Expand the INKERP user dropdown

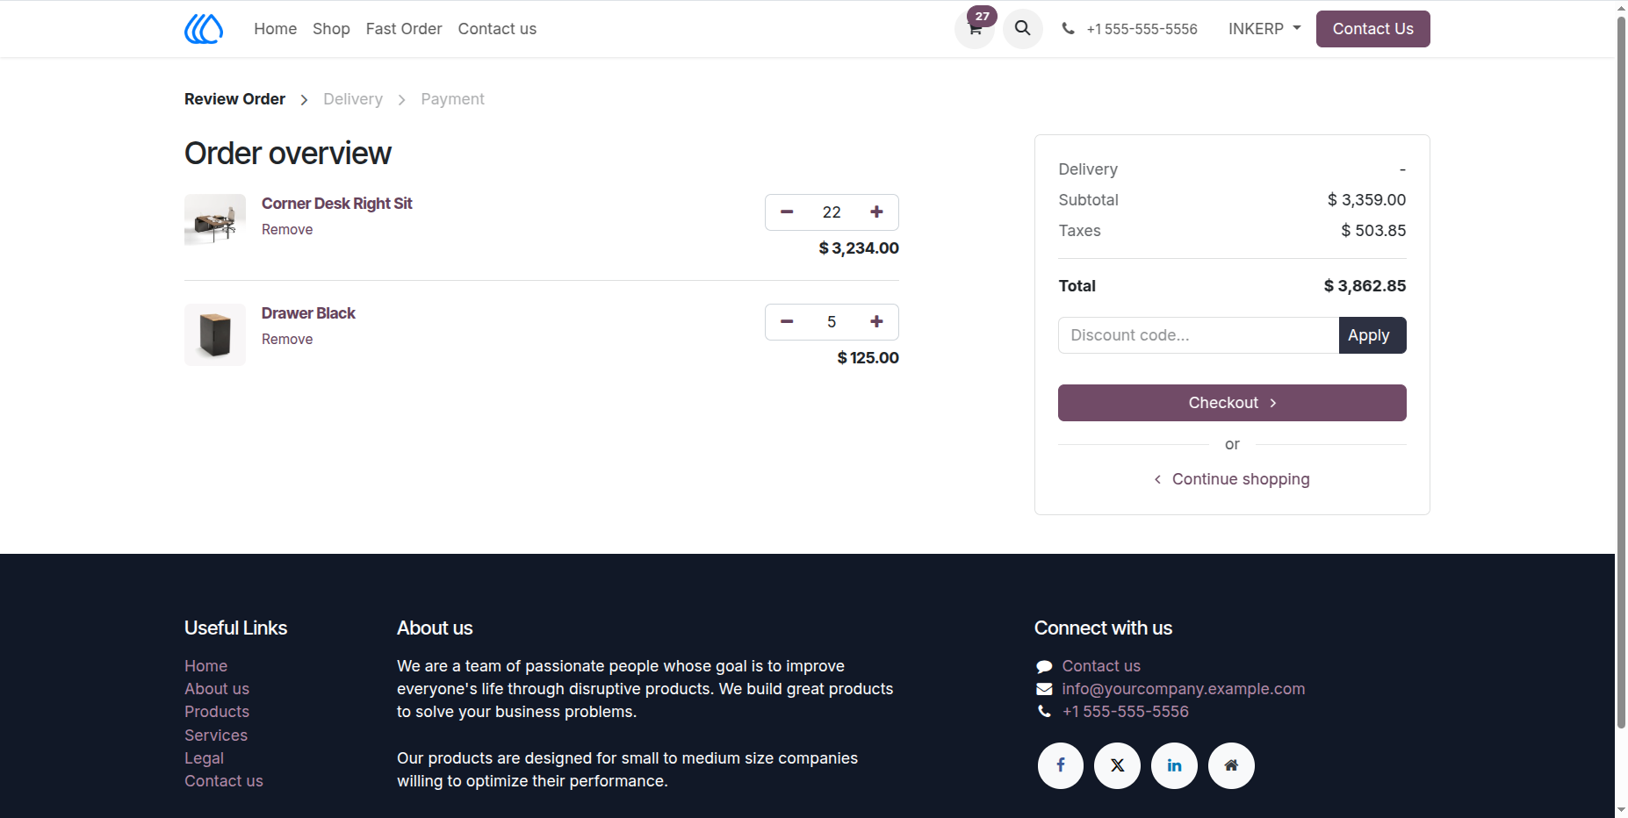(1264, 29)
